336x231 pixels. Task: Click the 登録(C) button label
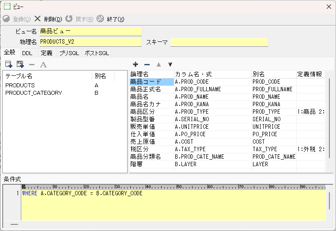coord(22,19)
